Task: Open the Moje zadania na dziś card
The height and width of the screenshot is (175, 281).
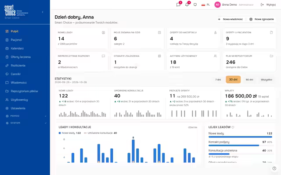Action: coord(137,38)
